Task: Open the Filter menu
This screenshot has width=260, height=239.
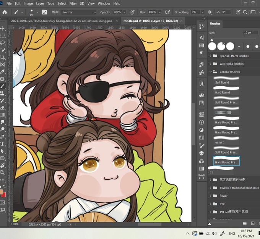Action: coord(73,3)
